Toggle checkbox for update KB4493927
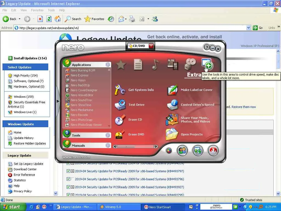281x211 pixels. [x=68, y=187]
